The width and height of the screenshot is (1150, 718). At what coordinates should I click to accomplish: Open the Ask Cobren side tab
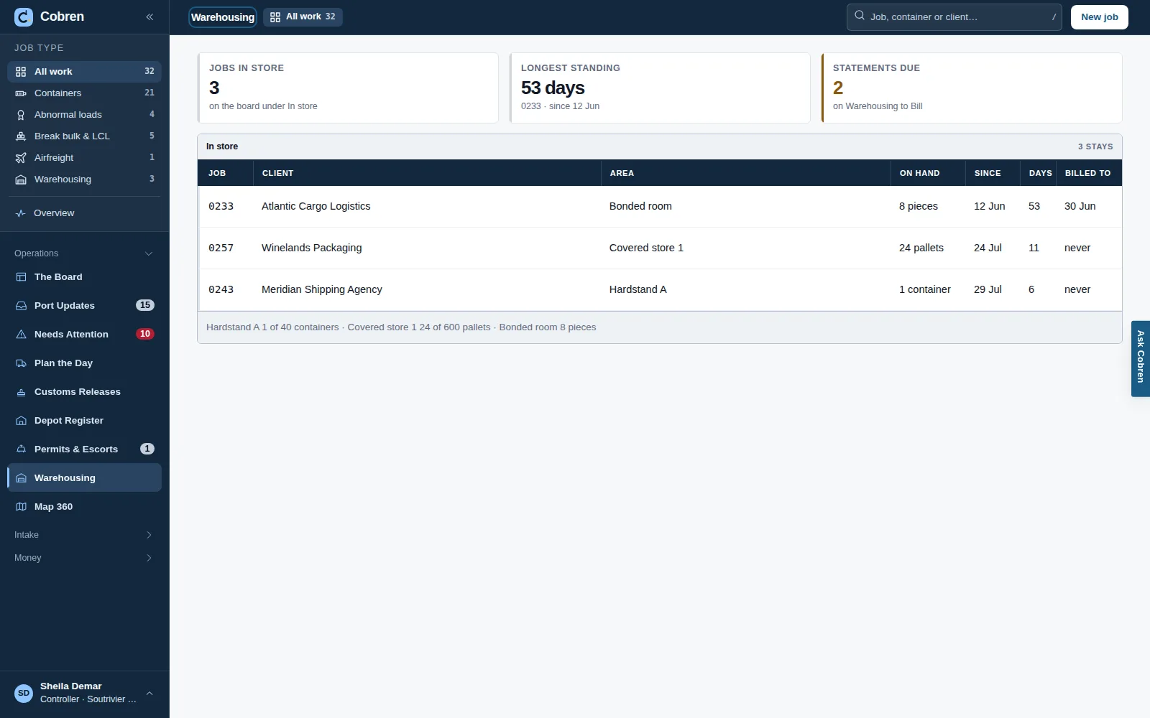click(1141, 359)
